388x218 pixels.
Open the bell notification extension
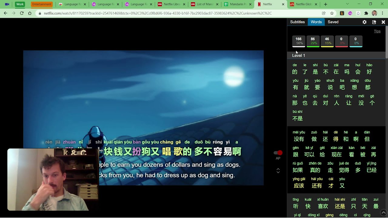[x=358, y=13]
